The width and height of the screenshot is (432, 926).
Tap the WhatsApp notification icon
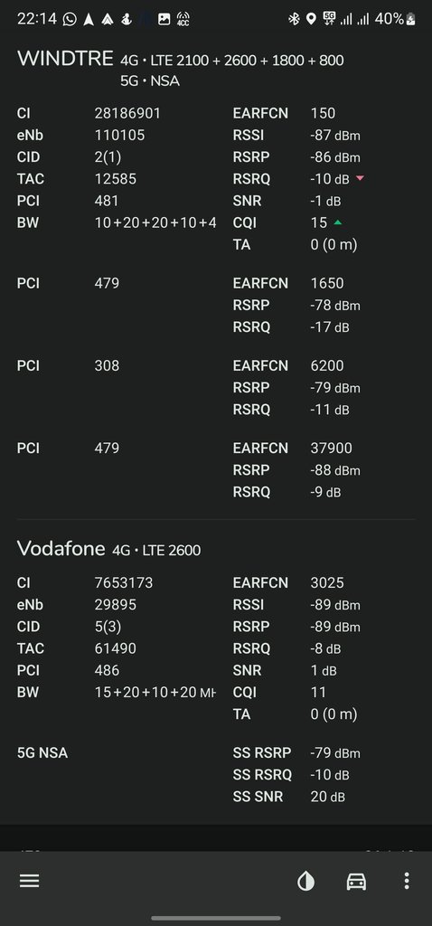[x=70, y=19]
